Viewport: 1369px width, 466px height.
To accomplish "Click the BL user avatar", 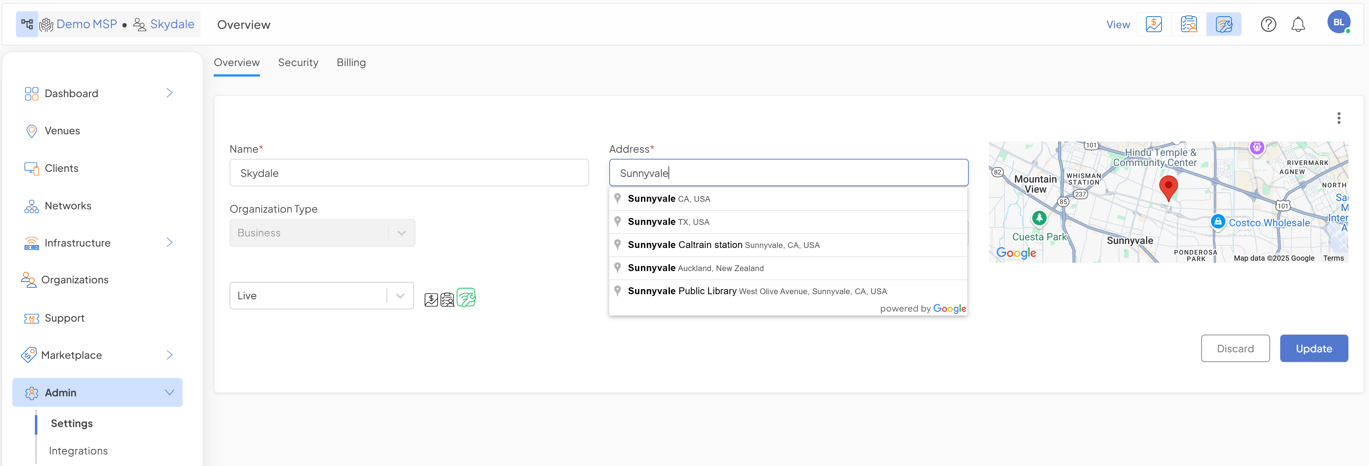I will [1338, 22].
